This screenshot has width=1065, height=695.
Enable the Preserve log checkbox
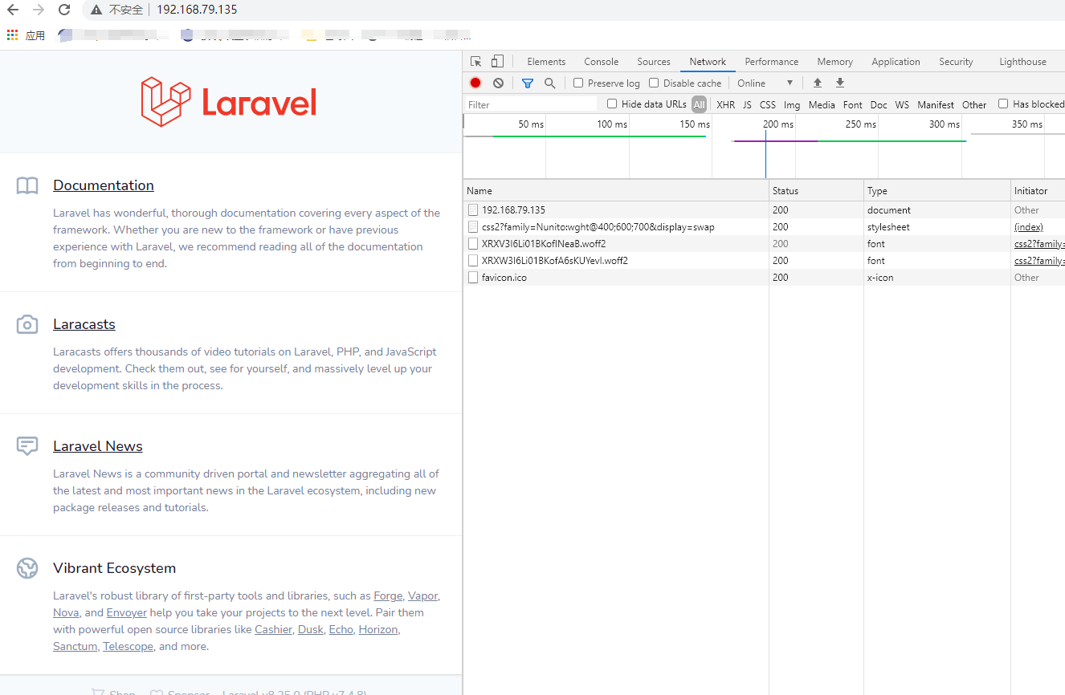coord(578,83)
